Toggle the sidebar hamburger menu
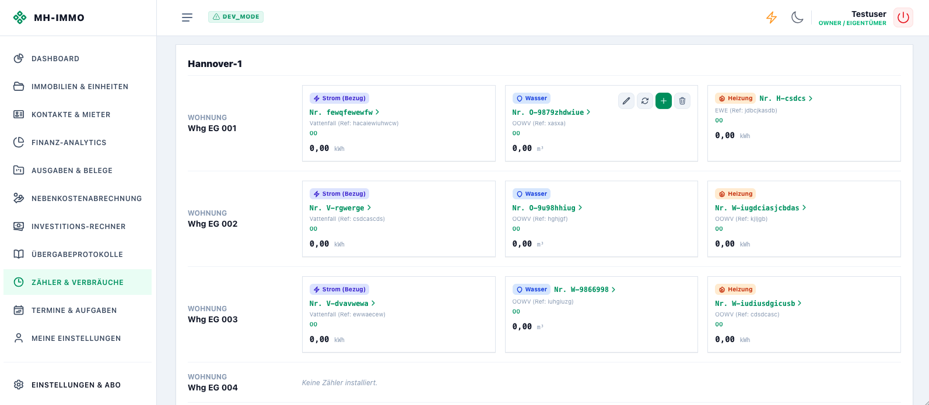The height and width of the screenshot is (405, 929). (x=187, y=17)
